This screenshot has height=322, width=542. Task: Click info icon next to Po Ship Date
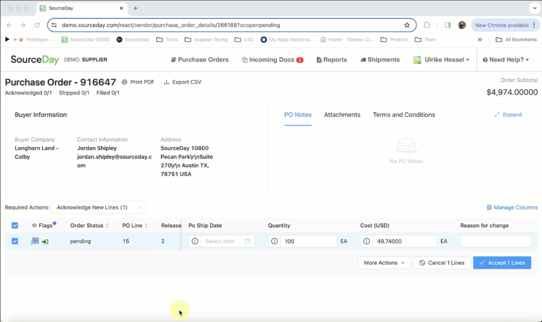tap(195, 241)
